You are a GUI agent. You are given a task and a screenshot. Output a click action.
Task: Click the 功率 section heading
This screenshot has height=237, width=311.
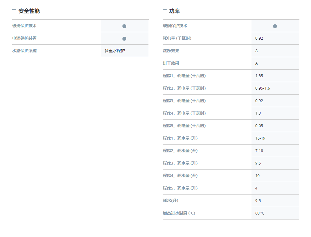click(174, 11)
